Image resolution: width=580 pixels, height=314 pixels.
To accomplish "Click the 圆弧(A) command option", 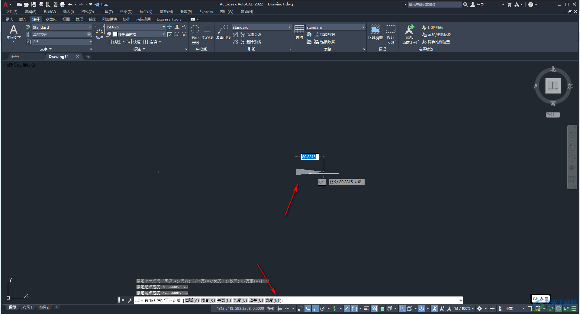I will [192, 300].
